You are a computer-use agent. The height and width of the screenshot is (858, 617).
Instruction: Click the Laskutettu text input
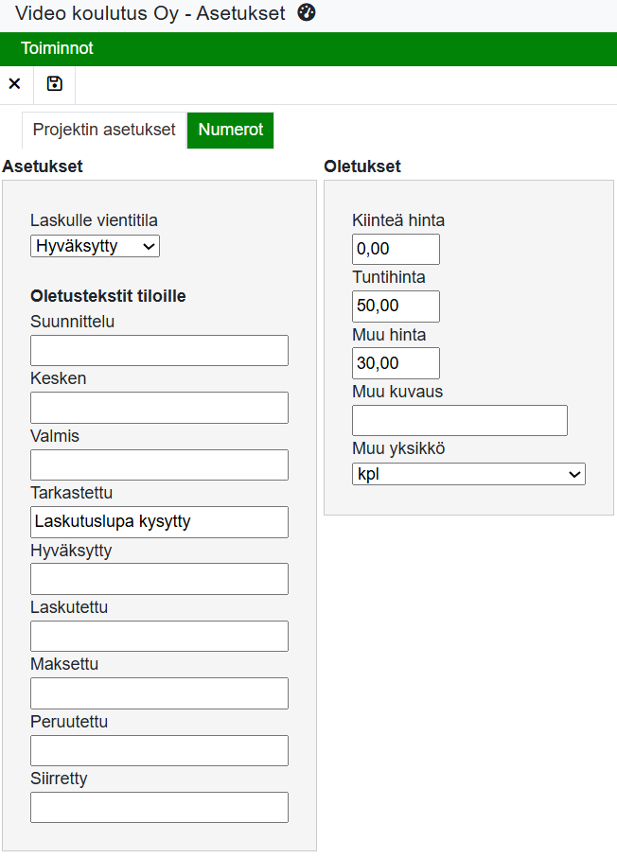pyautogui.click(x=159, y=636)
